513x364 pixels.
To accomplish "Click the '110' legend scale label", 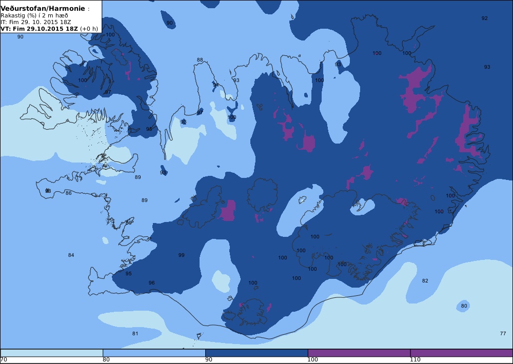I will [415, 360].
